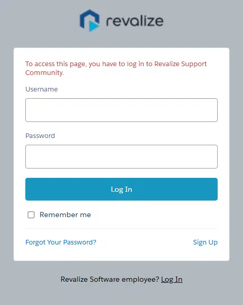Tick the Remember me checkbox
This screenshot has width=243, height=305.
31,215
